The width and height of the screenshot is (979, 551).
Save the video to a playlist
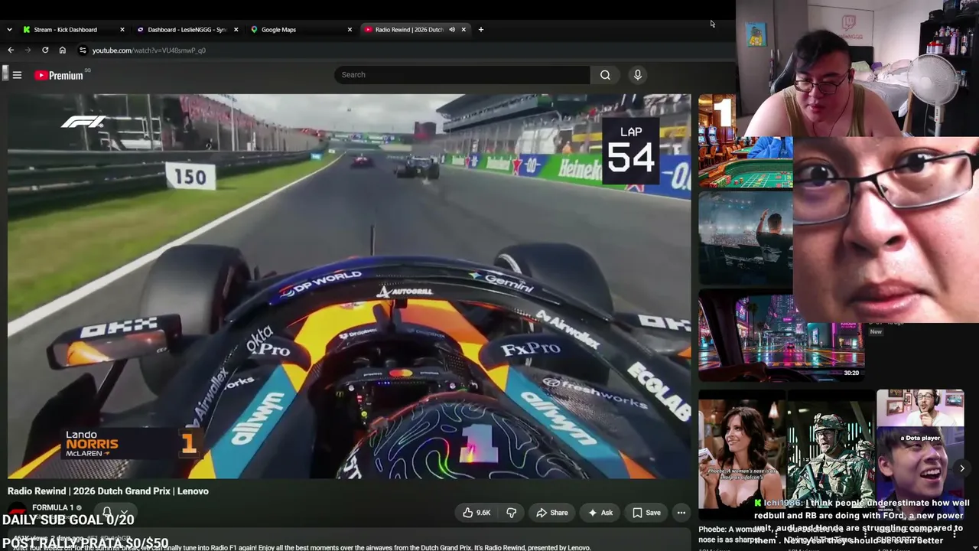(x=646, y=513)
